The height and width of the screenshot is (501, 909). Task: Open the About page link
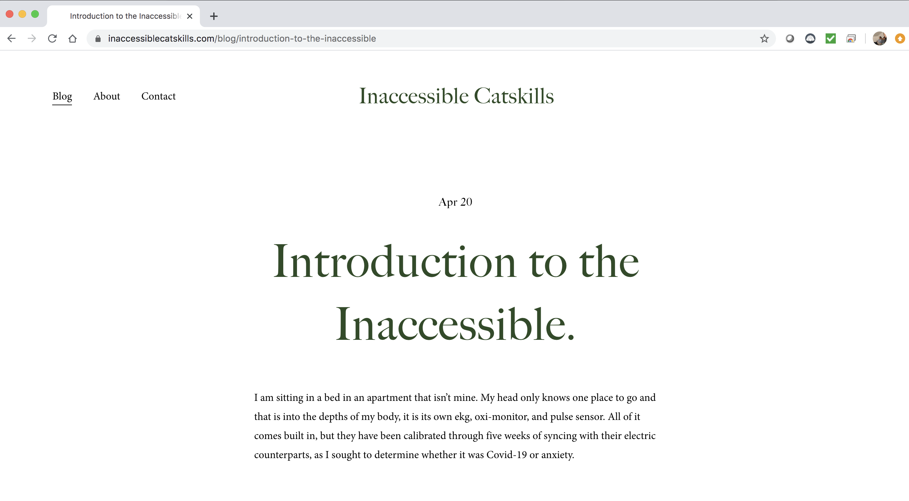coord(107,96)
